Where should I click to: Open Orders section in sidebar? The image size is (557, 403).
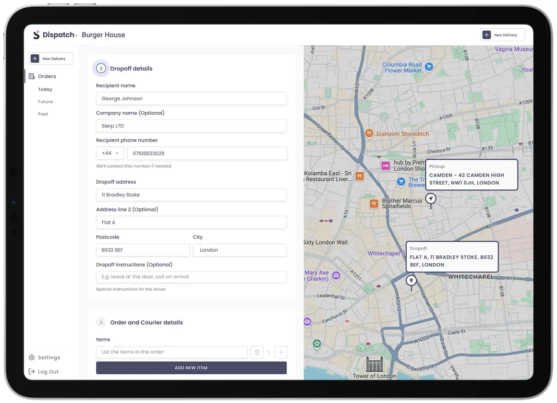click(x=47, y=76)
